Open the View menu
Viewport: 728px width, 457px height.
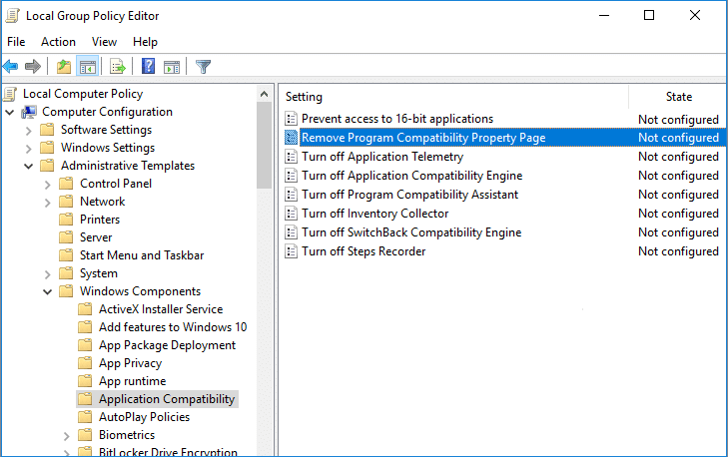104,42
